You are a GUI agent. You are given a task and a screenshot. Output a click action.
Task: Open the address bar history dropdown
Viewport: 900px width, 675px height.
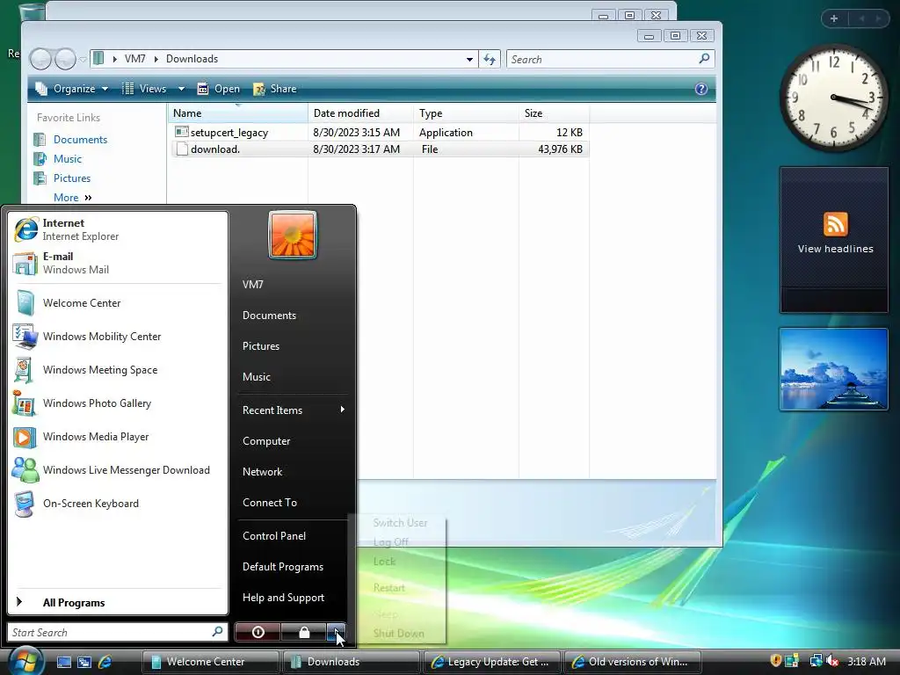coord(469,59)
